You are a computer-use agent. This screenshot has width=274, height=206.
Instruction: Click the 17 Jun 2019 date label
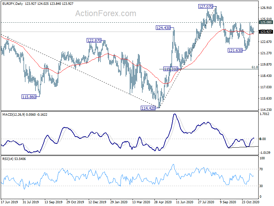click(9, 202)
